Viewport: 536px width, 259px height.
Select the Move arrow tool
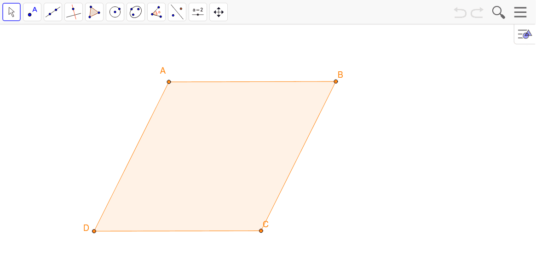click(12, 12)
